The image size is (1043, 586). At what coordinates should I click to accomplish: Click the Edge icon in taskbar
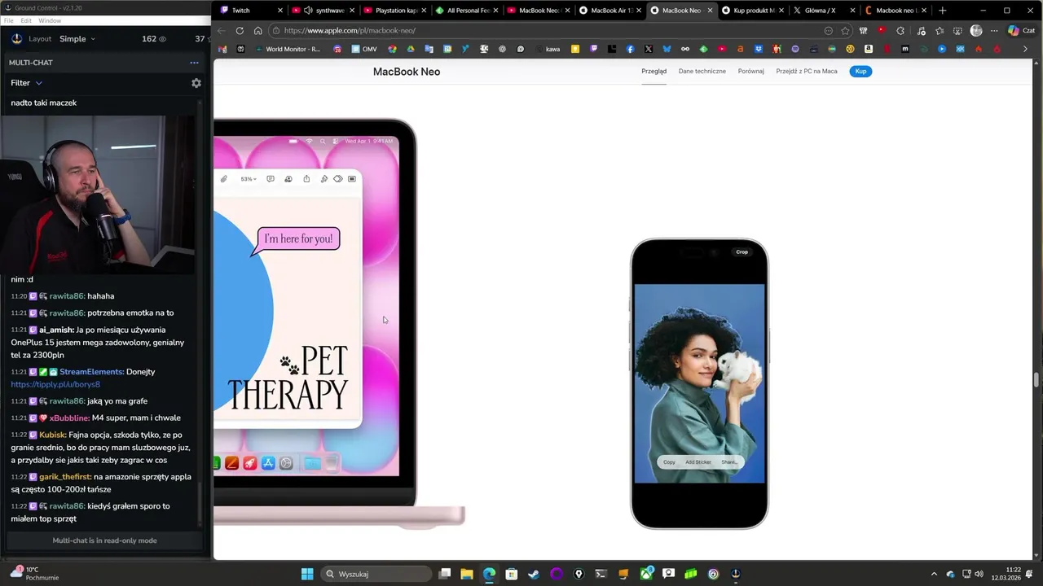pyautogui.click(x=489, y=574)
